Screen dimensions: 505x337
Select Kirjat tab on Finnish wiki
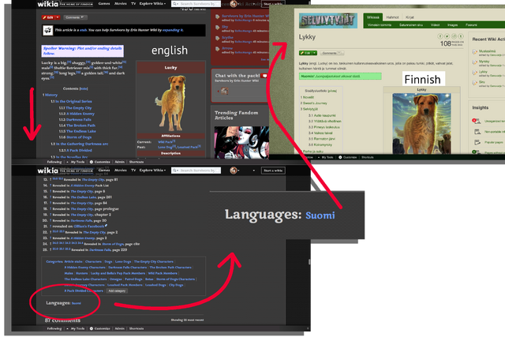coord(410,17)
